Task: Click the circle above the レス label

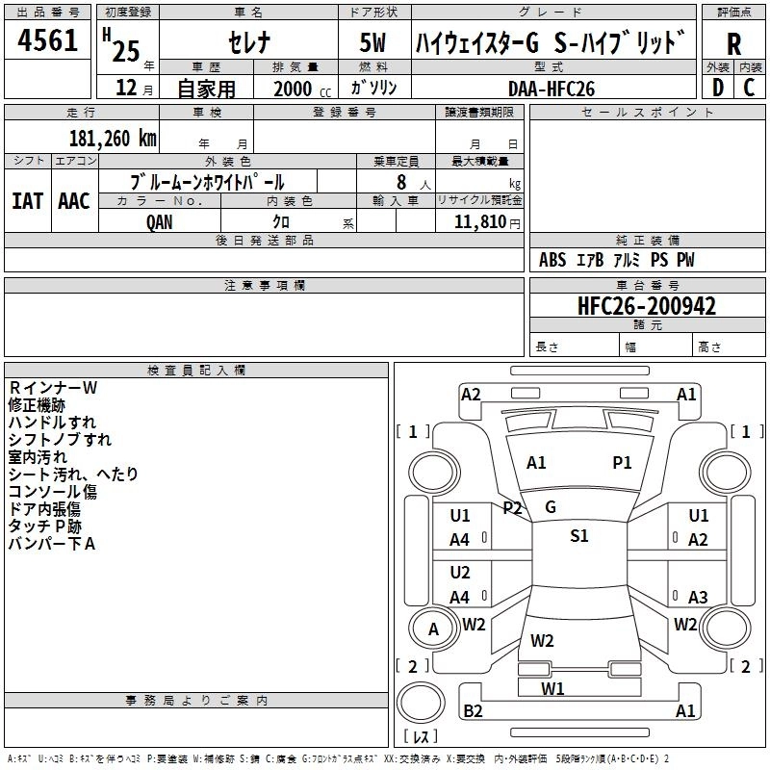Action: click(x=421, y=704)
